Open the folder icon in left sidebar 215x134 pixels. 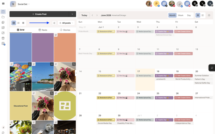click(x=3, y=17)
